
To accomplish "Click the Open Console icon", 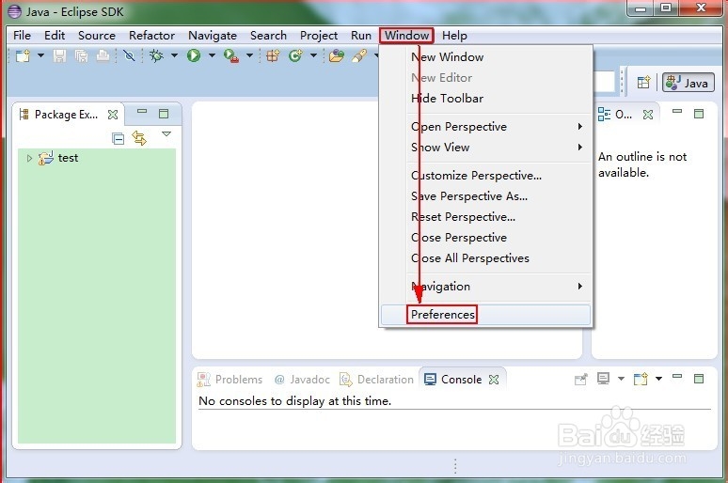I will 641,379.
